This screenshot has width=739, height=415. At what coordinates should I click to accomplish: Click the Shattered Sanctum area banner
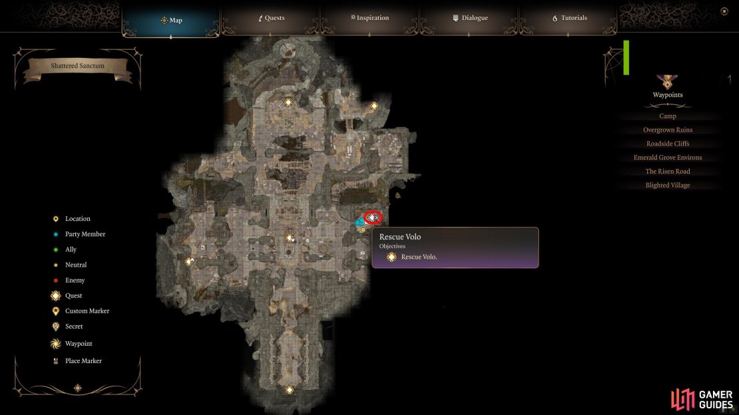point(78,67)
